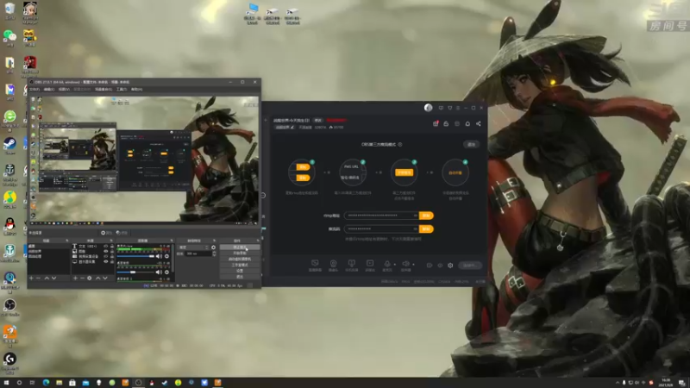Image resolution: width=690 pixels, height=388 pixels.
Task: Open the red-dot task icon in streaming app
Action: 436,123
